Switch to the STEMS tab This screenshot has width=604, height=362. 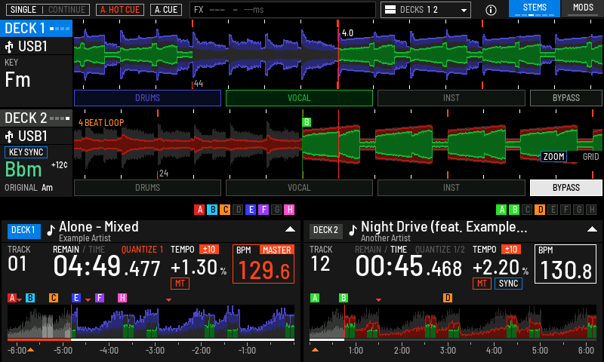(535, 8)
